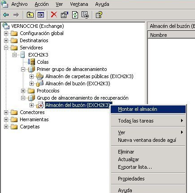The height and width of the screenshot is (193, 195).
Task: Collapse Primer grupo de almacenamiento node
Action: (x=23, y=69)
